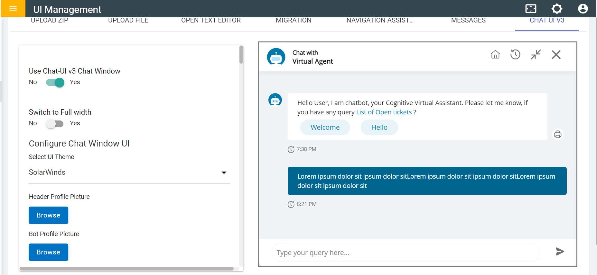Switch to the Migration tab
The image size is (597, 275).
point(294,21)
